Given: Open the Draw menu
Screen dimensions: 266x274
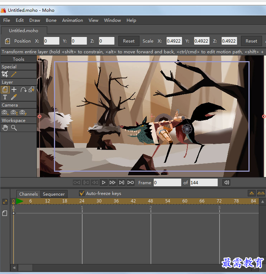Looking at the screenshot, I should (x=35, y=20).
